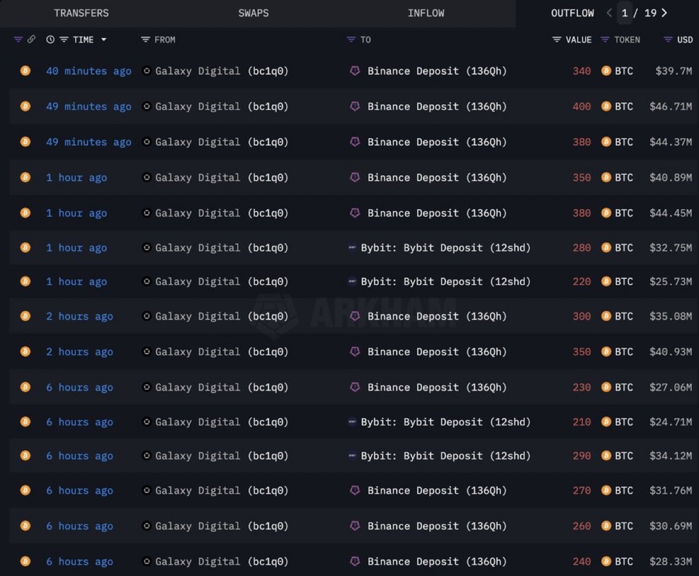Screen dimensions: 699x576
Task: Open the TIME column filter
Action: pos(64,39)
